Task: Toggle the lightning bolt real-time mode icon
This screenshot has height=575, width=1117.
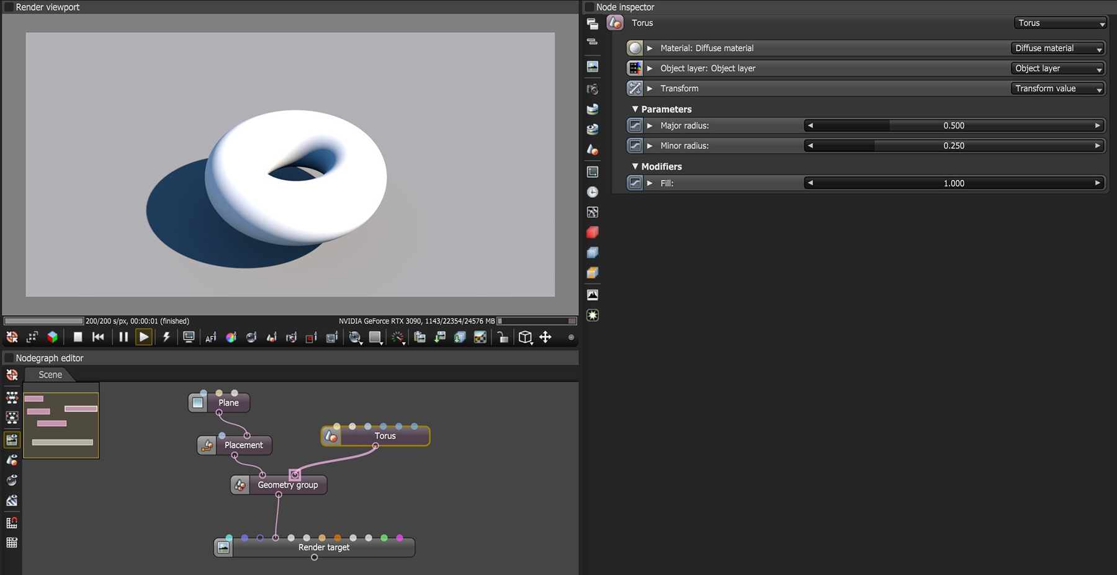Action: point(166,337)
